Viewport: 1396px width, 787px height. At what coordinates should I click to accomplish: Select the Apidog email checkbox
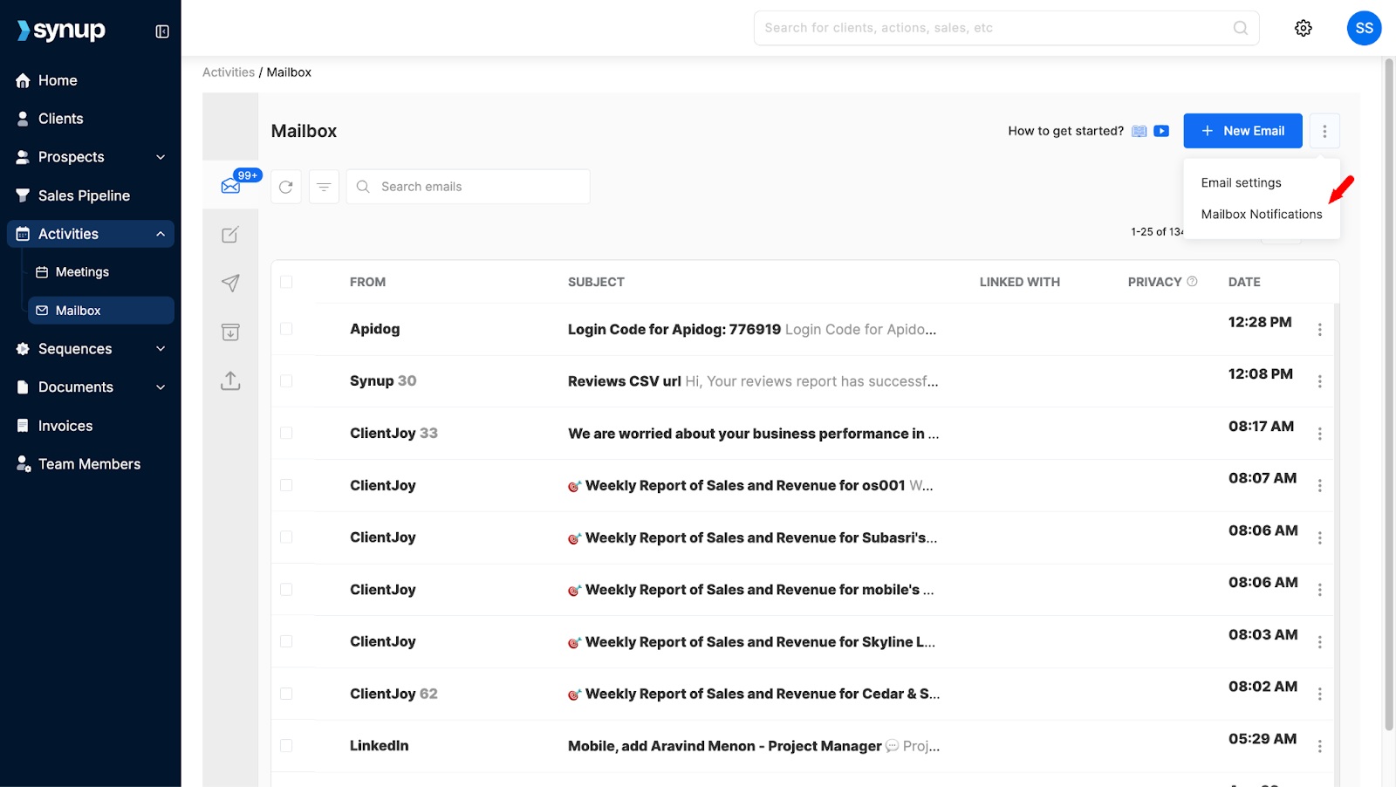pyautogui.click(x=286, y=329)
